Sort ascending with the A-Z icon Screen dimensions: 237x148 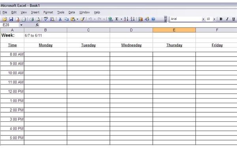click(126, 19)
